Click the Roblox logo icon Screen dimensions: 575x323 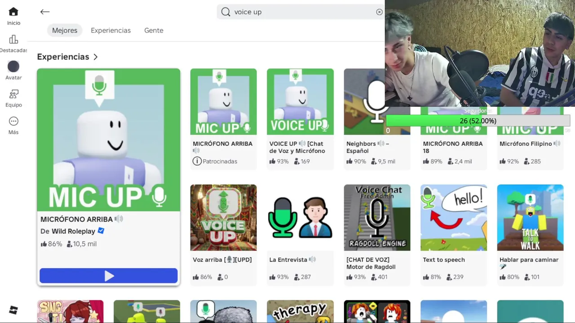(x=13, y=310)
